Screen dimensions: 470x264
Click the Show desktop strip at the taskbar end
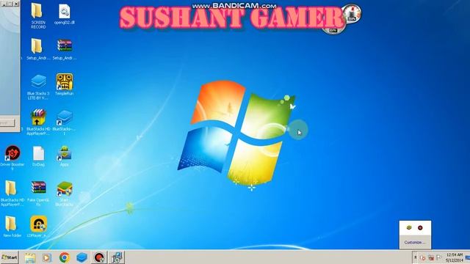point(467,257)
